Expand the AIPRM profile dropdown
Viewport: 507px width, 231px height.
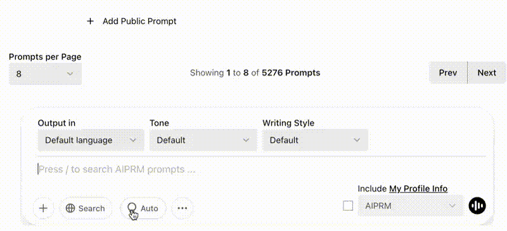tap(411, 206)
